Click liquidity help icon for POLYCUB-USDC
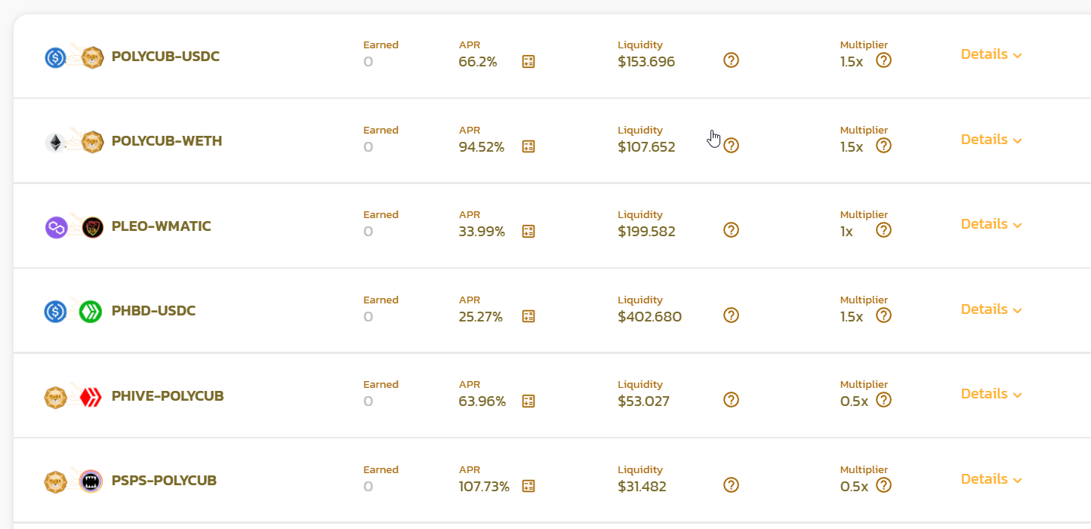 pos(731,60)
